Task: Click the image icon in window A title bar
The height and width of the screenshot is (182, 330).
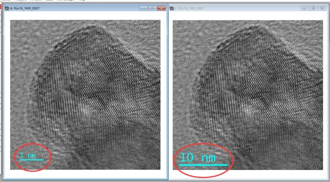Action: pos(7,8)
